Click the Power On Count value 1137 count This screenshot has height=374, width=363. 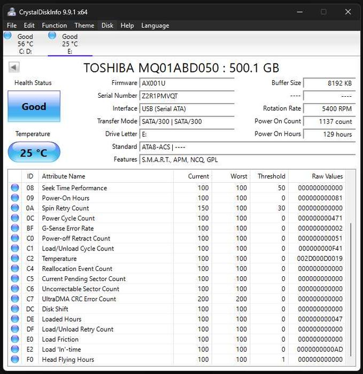tap(329, 121)
